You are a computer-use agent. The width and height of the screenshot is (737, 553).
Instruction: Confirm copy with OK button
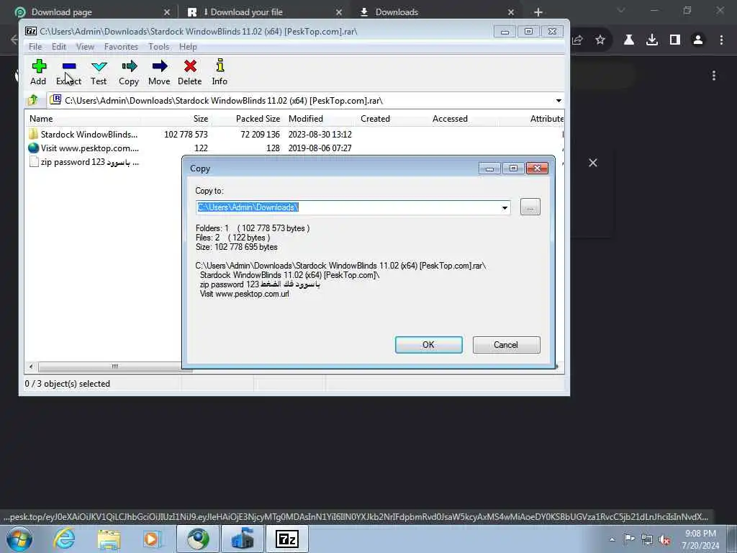[x=429, y=345]
